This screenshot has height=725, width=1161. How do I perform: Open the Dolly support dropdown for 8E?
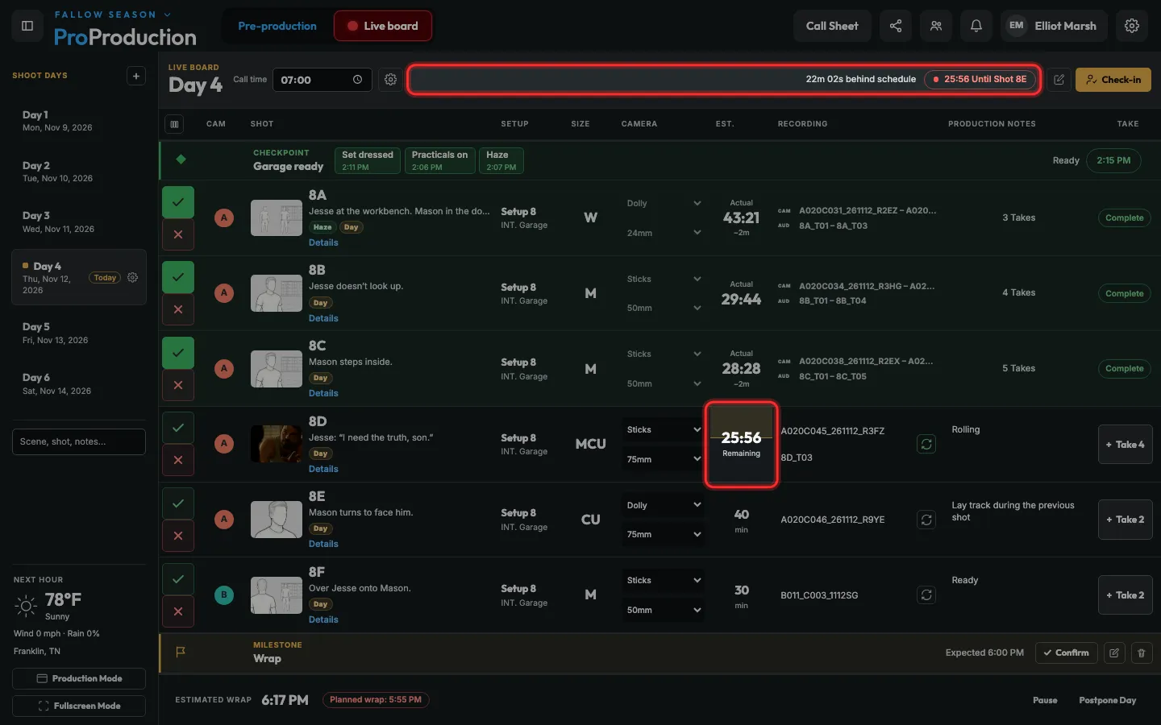[663, 505]
